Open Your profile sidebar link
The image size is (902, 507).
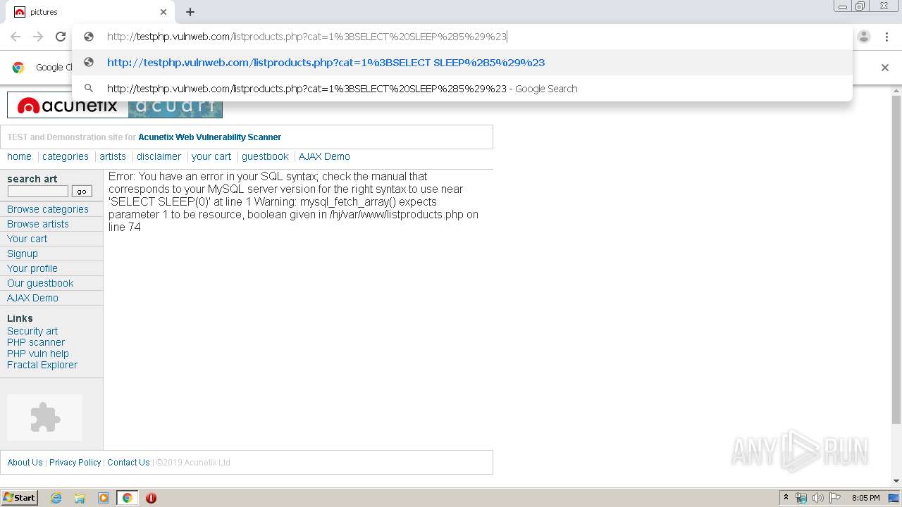(x=32, y=268)
